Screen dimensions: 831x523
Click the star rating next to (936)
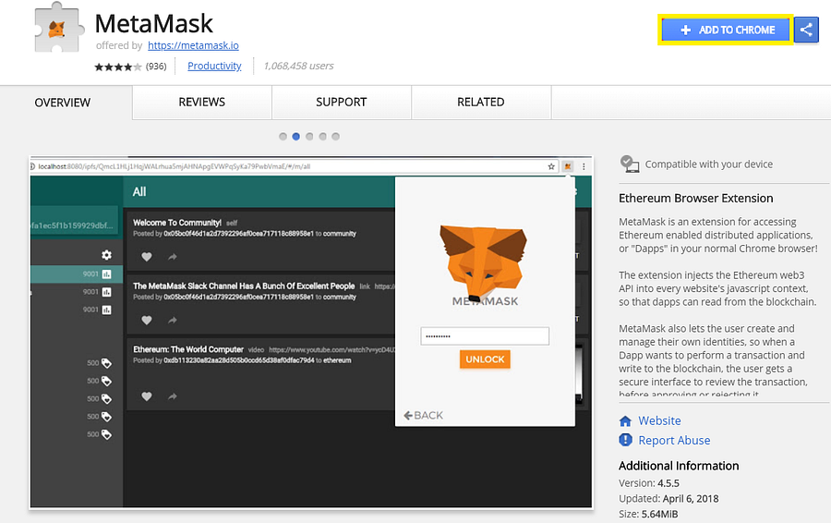tap(118, 67)
